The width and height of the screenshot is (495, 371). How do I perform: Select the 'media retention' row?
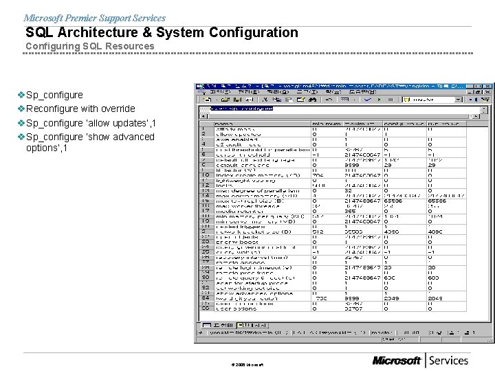click(x=333, y=211)
